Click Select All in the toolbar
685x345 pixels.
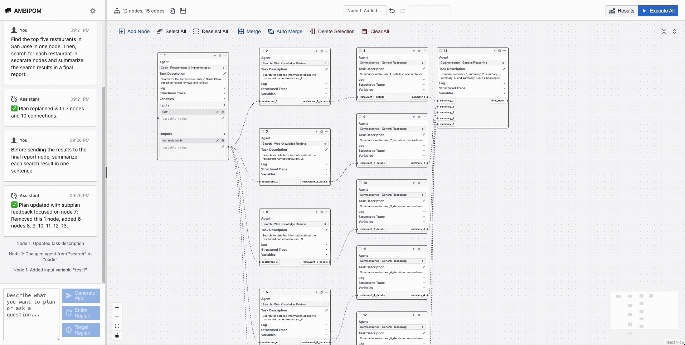point(171,31)
